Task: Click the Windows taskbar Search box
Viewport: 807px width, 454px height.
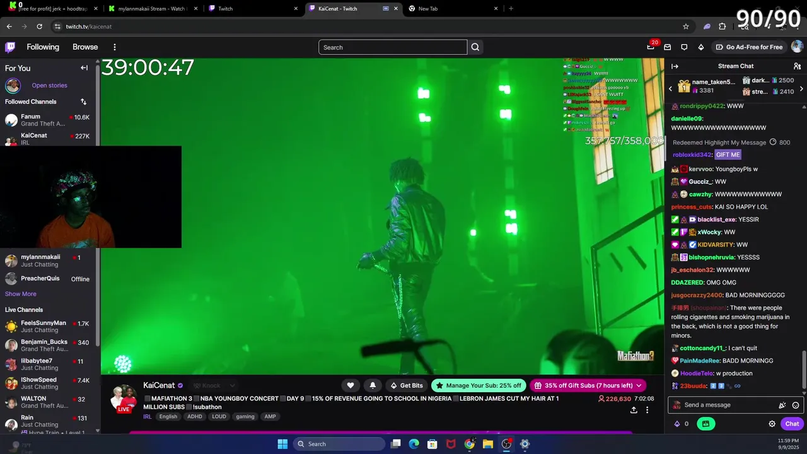Action: [339, 444]
